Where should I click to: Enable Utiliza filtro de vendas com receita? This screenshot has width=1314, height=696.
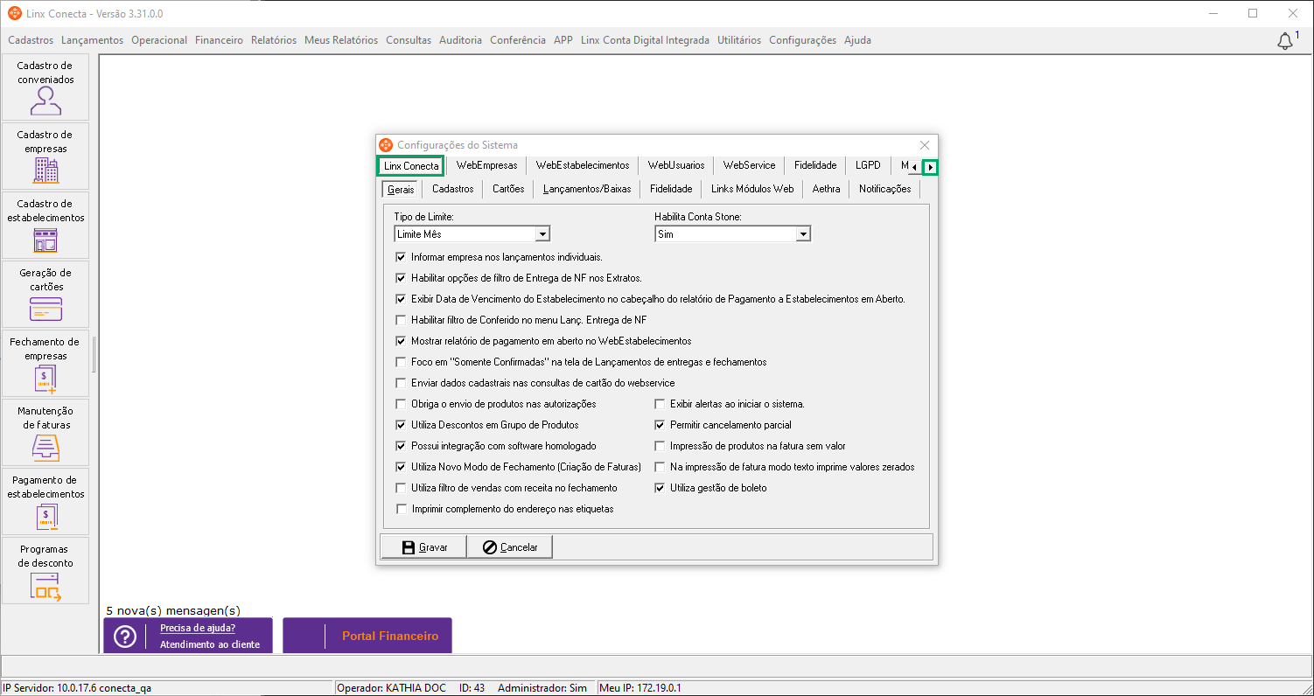pos(401,488)
